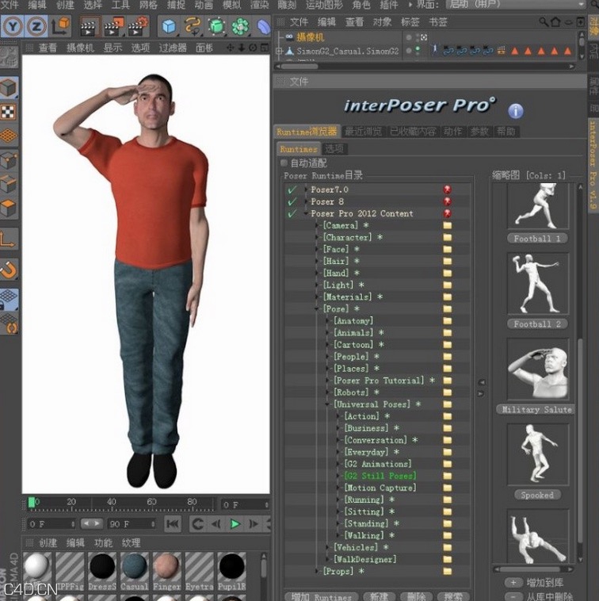Select the Football 1 pose thumbnail
Viewport: 599px width, 601px height.
coord(537,206)
